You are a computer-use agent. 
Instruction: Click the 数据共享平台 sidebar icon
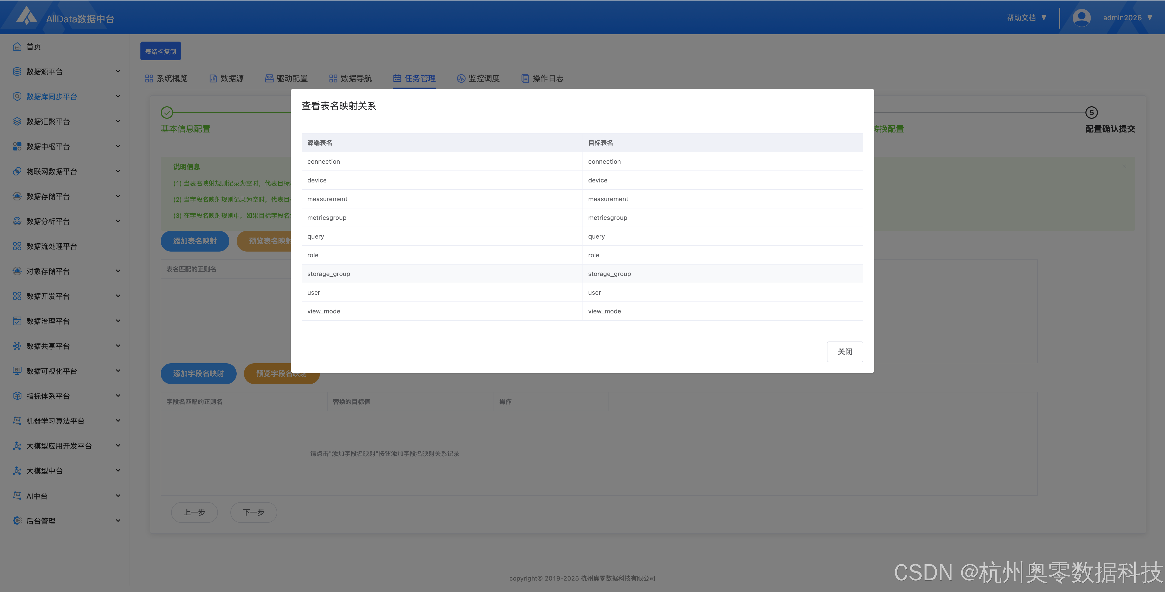point(17,346)
